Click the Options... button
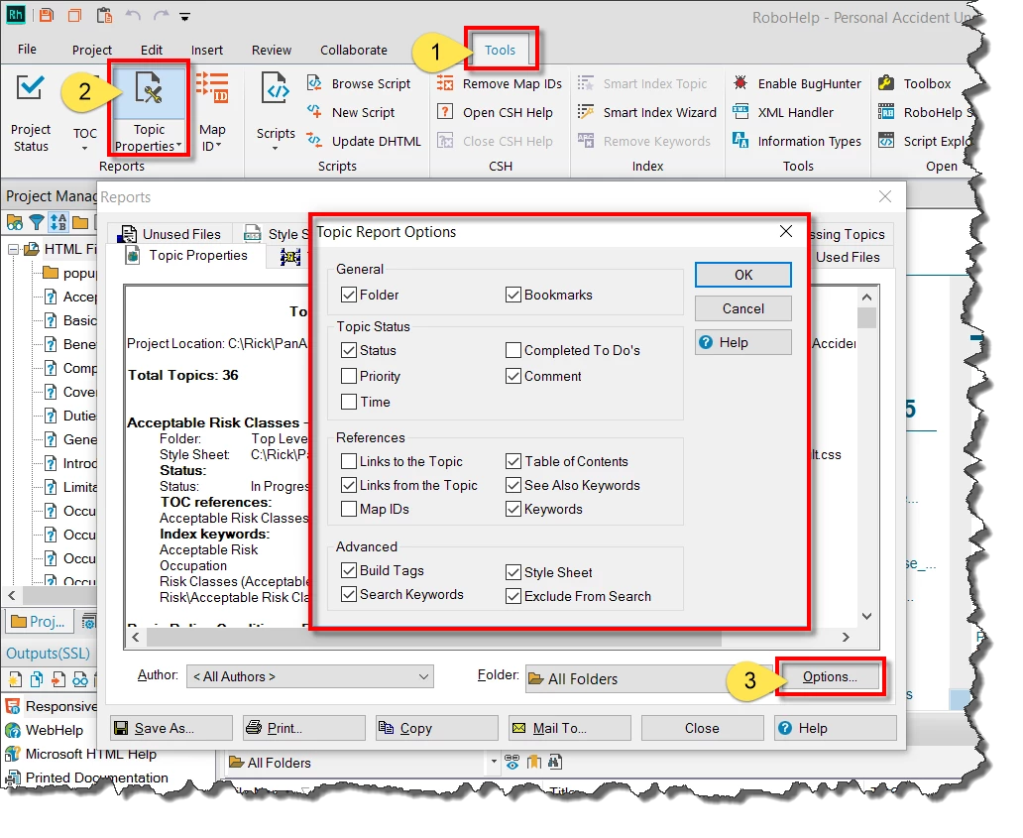1023x838 pixels. pos(830,676)
